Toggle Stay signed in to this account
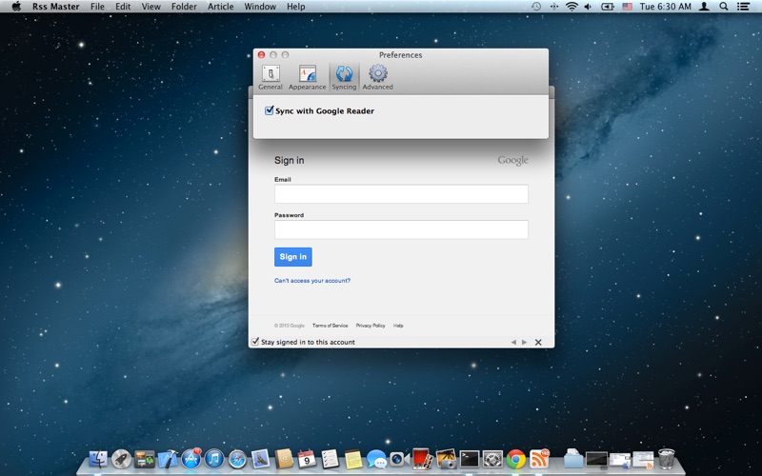762x476 pixels. coord(255,342)
